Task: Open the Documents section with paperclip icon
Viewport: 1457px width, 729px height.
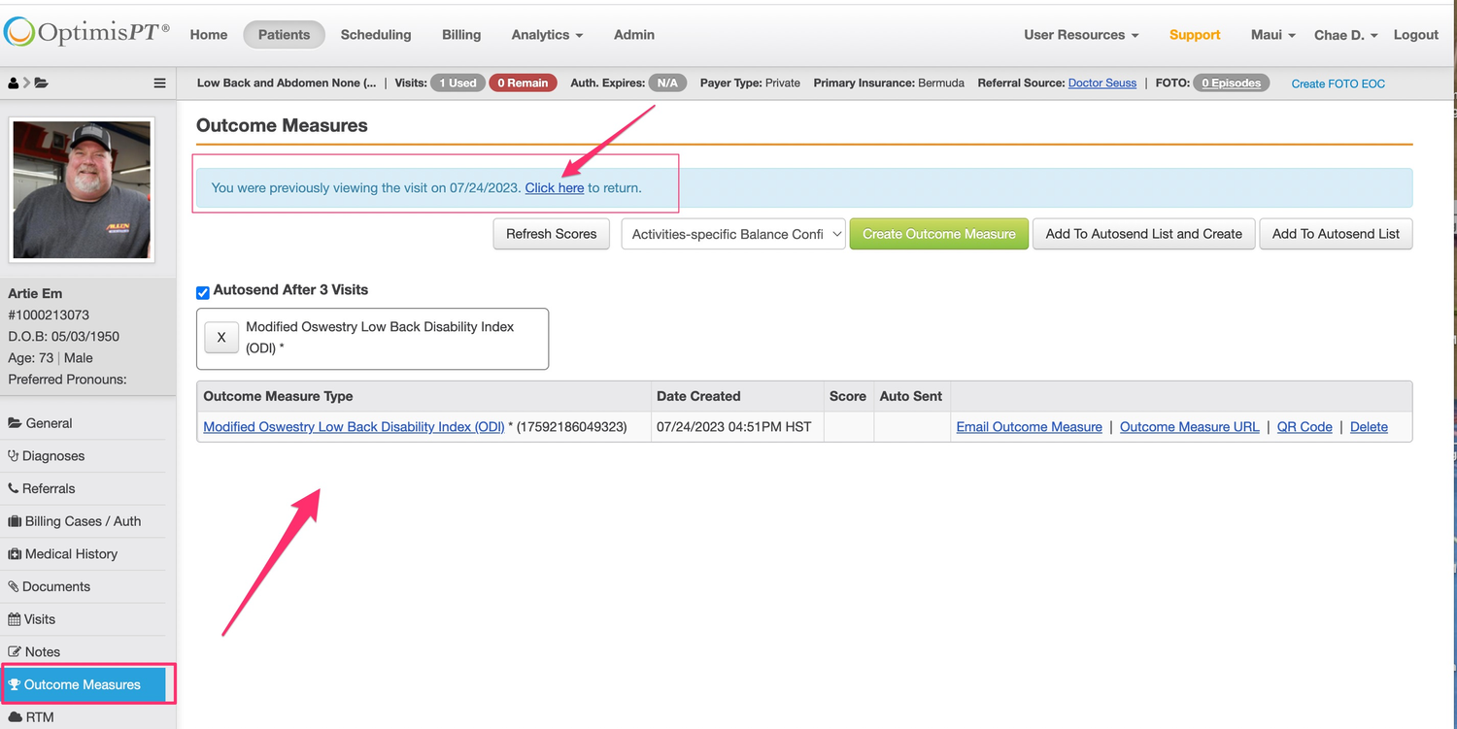Action: (56, 586)
